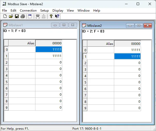The width and height of the screenshot is (156, 131).
Task: Open the Display menu
Action: pyautogui.click(x=58, y=10)
